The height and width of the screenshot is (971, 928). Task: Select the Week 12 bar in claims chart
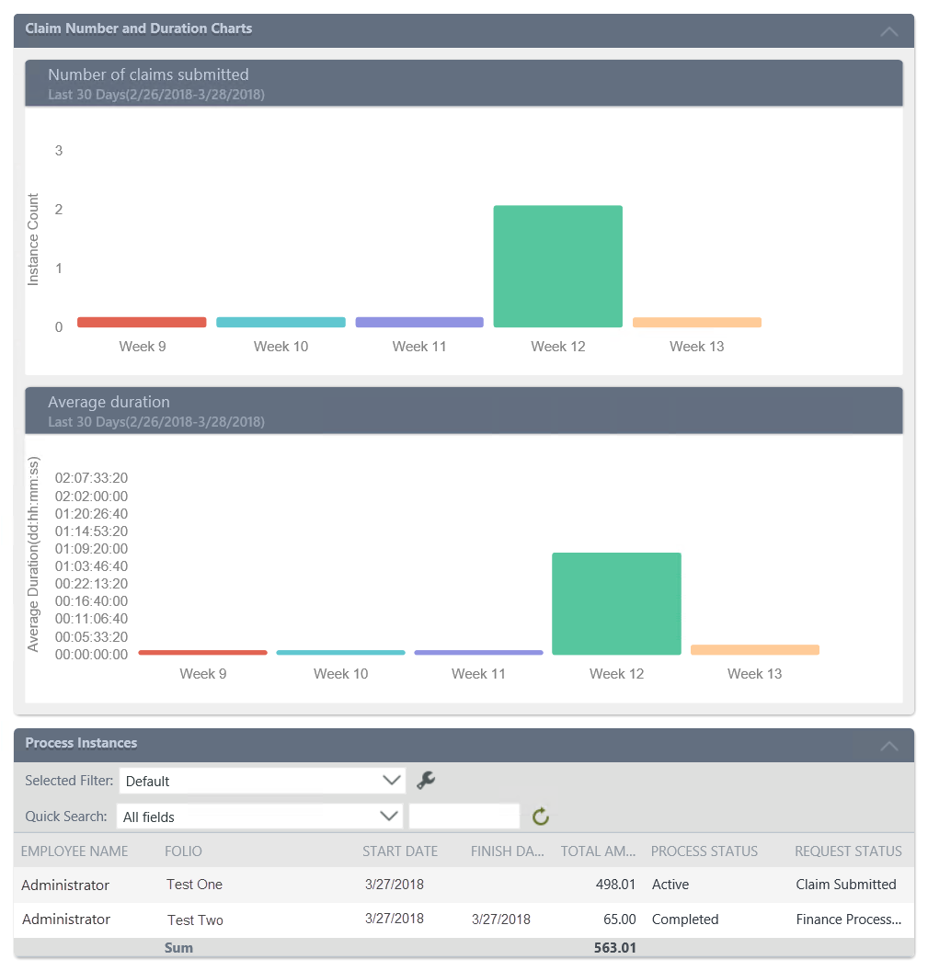(x=557, y=266)
